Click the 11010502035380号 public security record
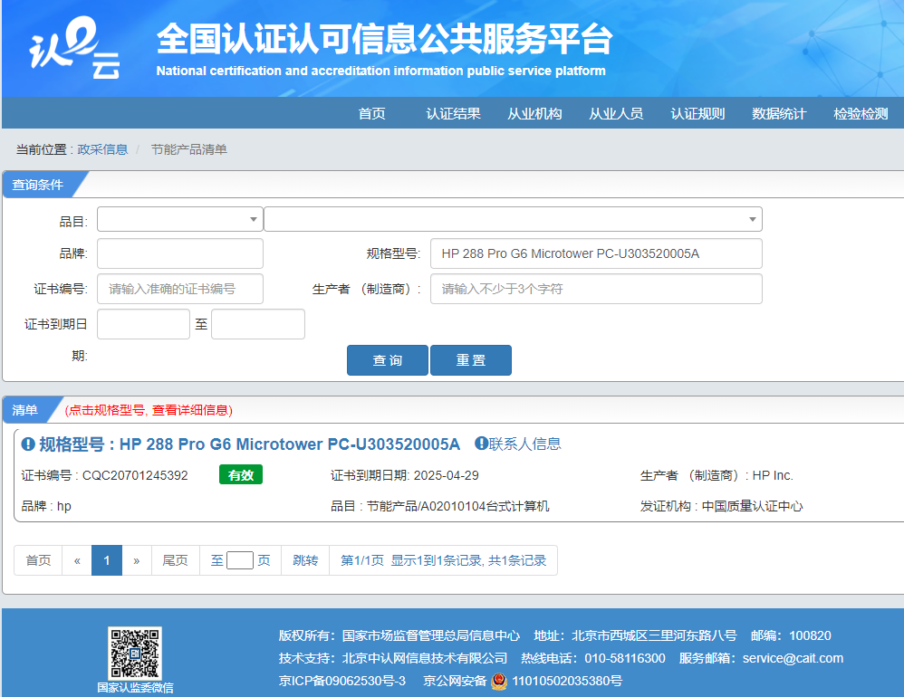 (x=567, y=681)
